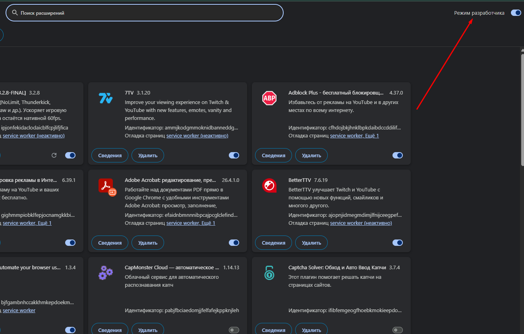Screen dimensions: 524x334
Task: Click the Captcha Solver padlock icon
Action: [x=269, y=273]
